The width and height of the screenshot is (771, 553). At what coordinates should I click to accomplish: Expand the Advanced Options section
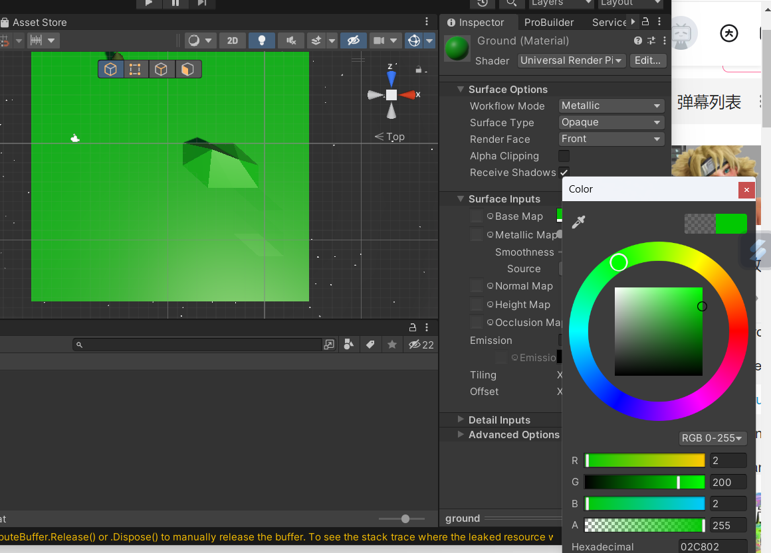[x=460, y=434]
